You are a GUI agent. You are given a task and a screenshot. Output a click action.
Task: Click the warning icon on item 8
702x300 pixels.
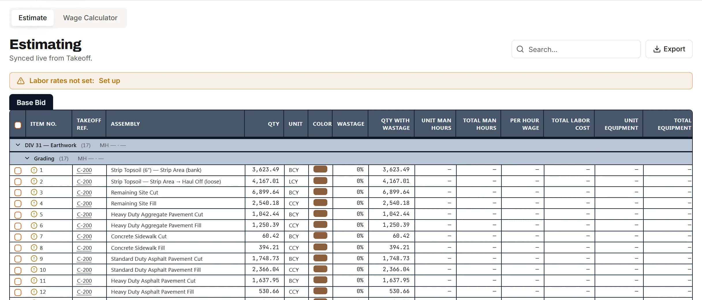point(34,247)
